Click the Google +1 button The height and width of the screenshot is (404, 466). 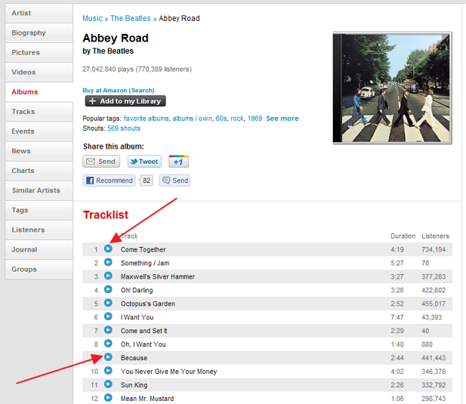tap(178, 162)
